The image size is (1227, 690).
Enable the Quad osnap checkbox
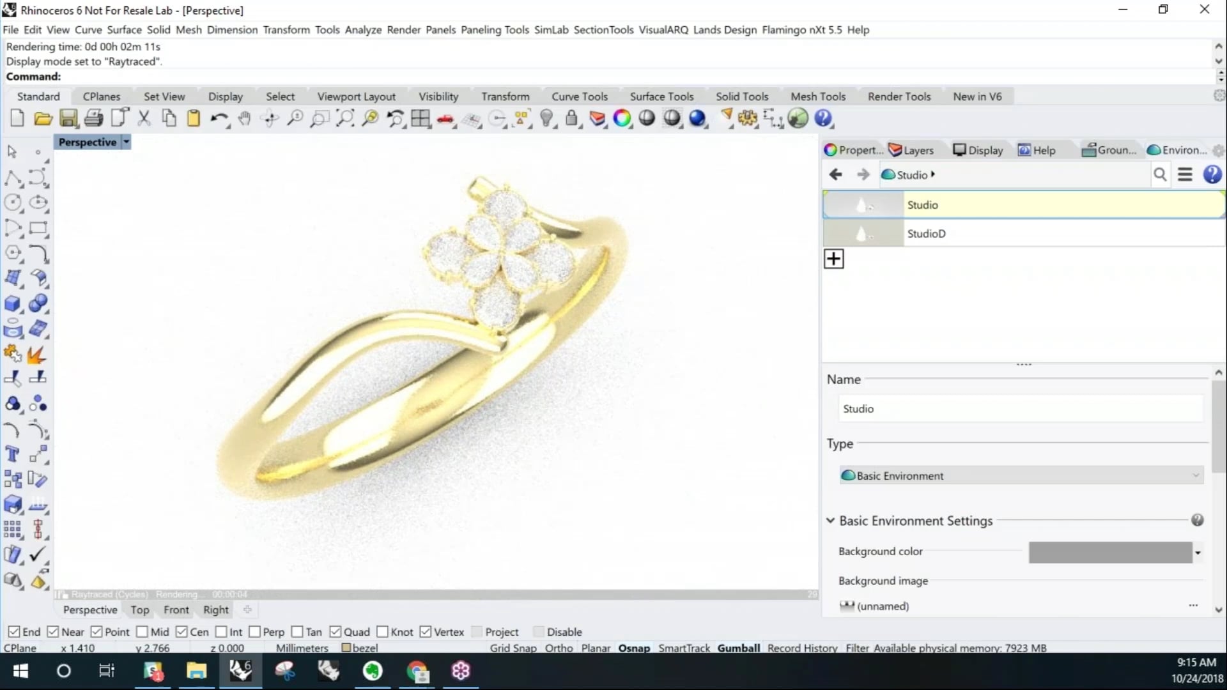click(337, 631)
